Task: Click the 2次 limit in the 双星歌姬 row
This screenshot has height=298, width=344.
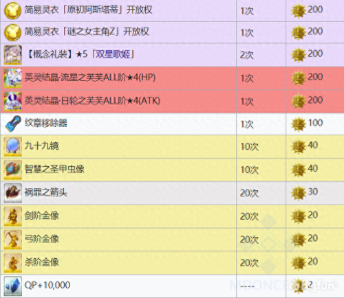Action: click(247, 55)
